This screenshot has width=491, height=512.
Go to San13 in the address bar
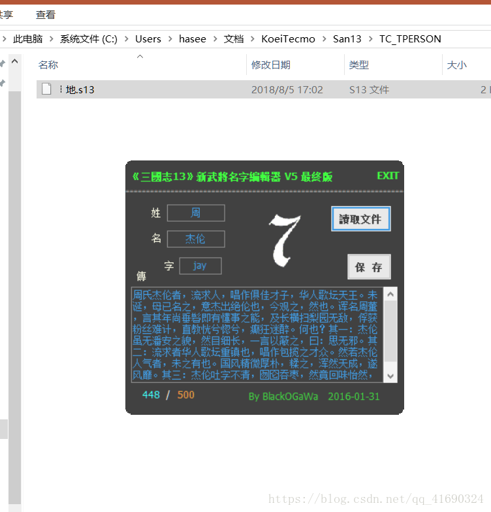tap(347, 39)
